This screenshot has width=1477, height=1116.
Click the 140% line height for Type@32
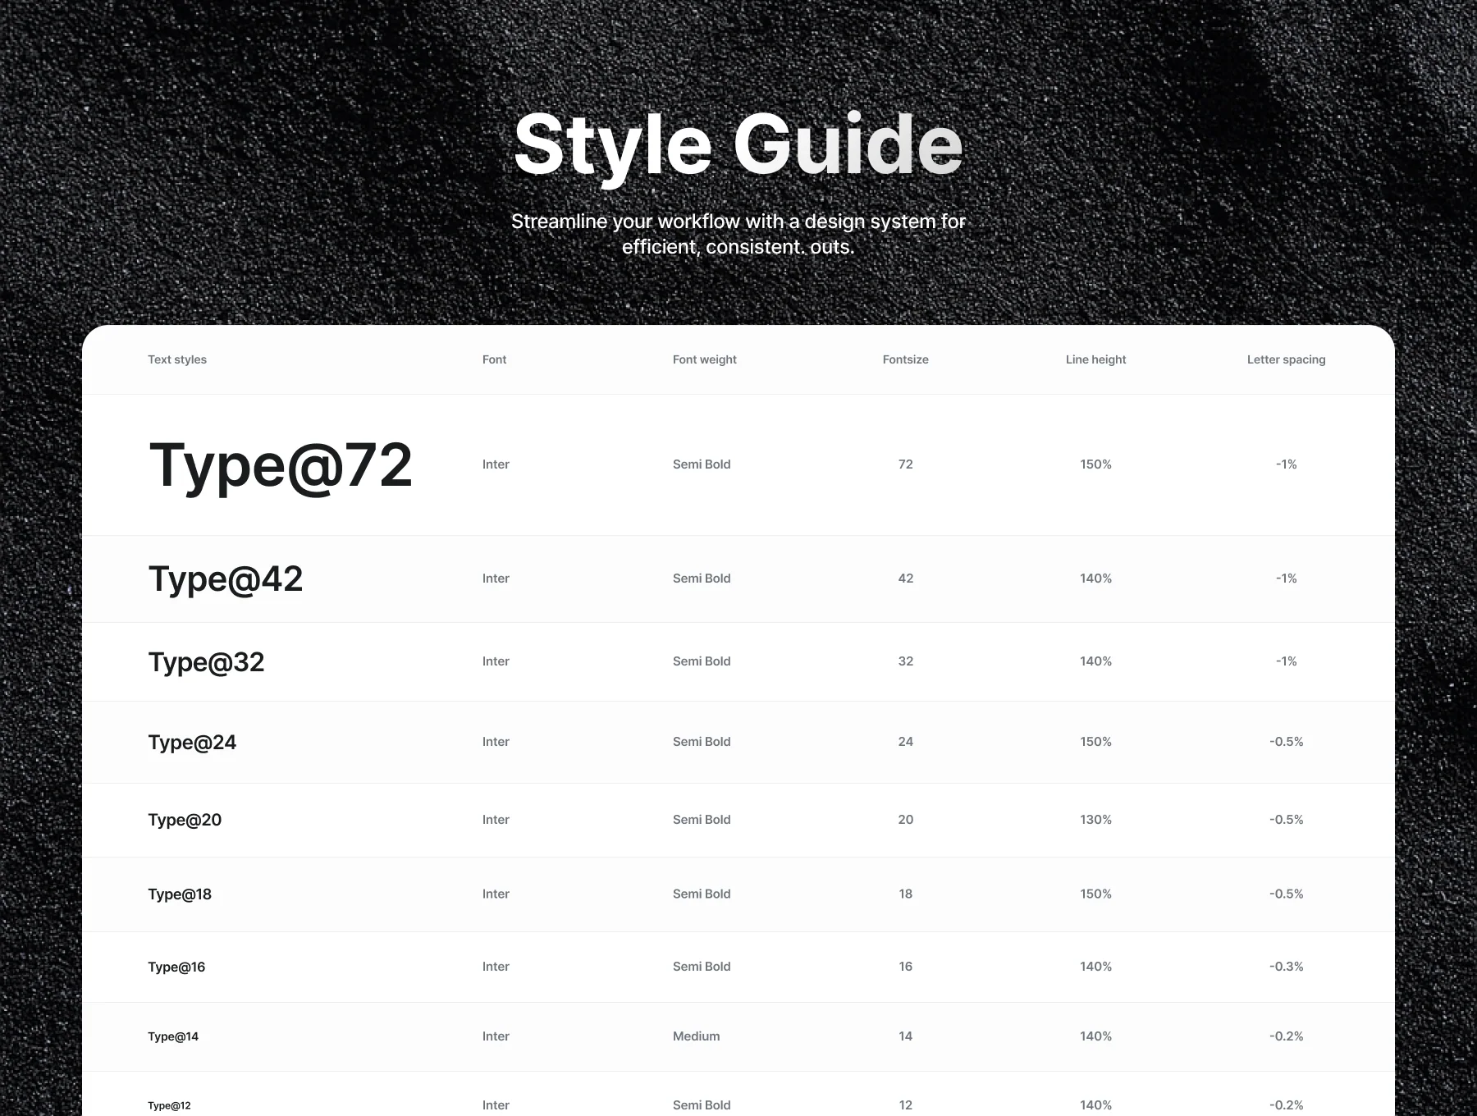coord(1096,661)
